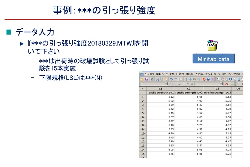The width and height of the screenshot is (250, 167).
Task: Click cell 5.07 in row 5
Action: click(x=217, y=113)
